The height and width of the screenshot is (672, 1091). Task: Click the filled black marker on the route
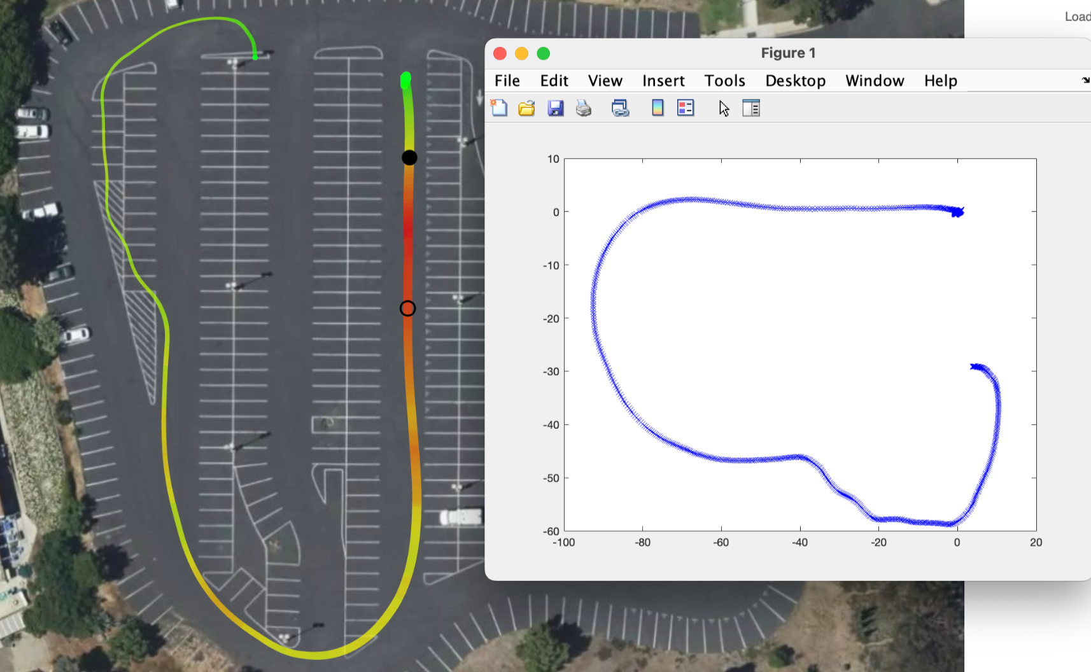(x=409, y=157)
